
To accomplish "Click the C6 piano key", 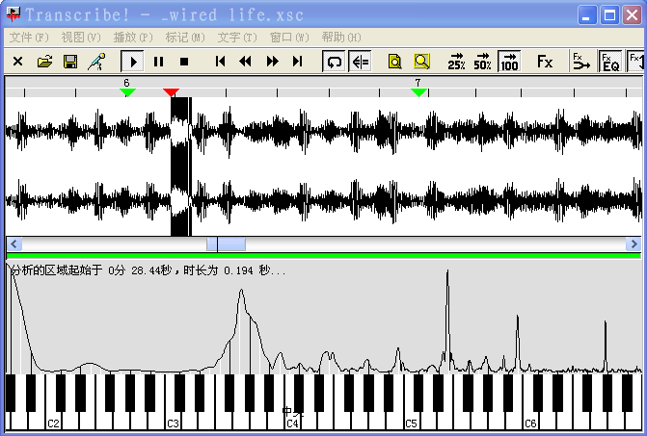I will point(530,420).
